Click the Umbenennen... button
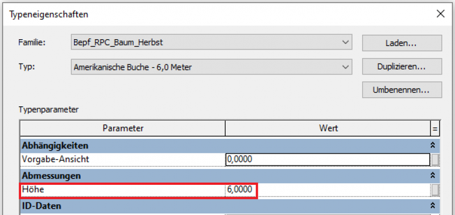 402,90
